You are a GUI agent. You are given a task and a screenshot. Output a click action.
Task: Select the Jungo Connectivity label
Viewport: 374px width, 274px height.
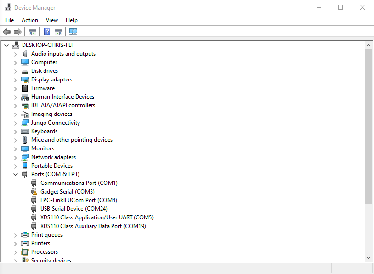click(56, 123)
